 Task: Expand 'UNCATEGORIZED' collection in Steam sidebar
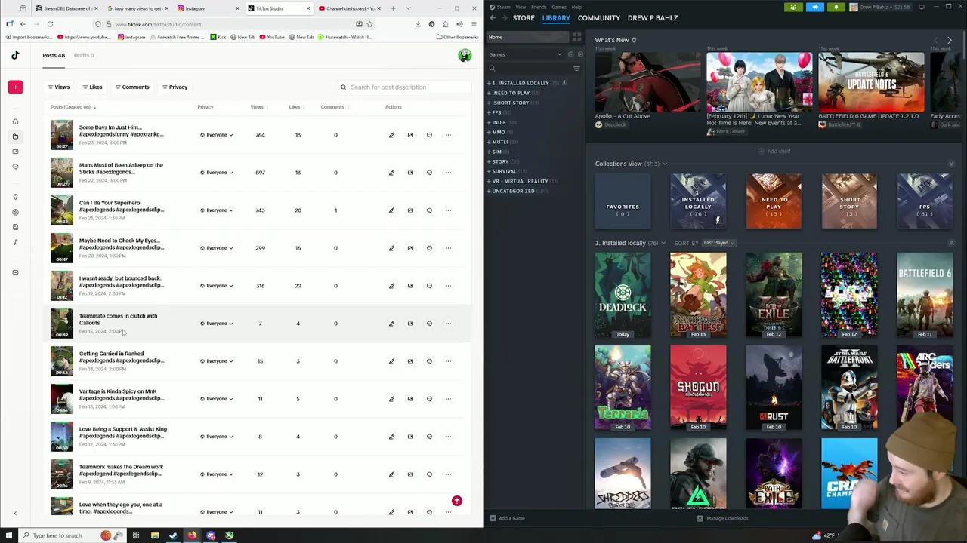point(489,191)
